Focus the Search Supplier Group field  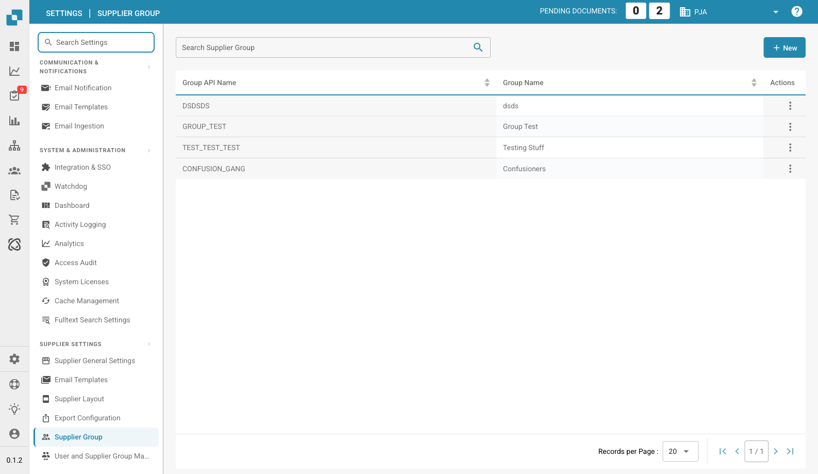point(333,47)
